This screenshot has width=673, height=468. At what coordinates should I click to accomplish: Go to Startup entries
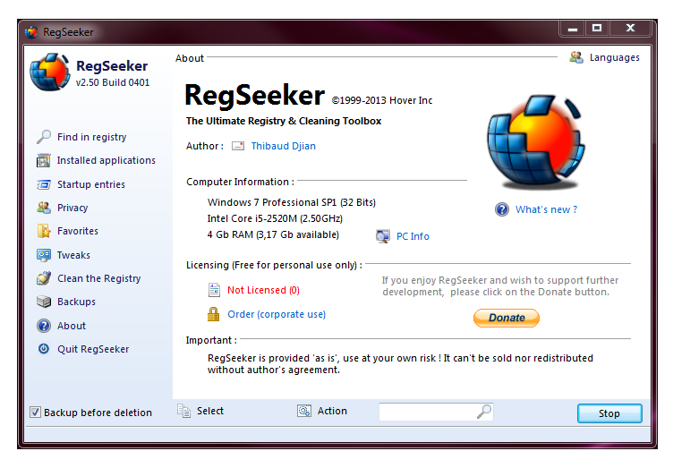coord(91,184)
